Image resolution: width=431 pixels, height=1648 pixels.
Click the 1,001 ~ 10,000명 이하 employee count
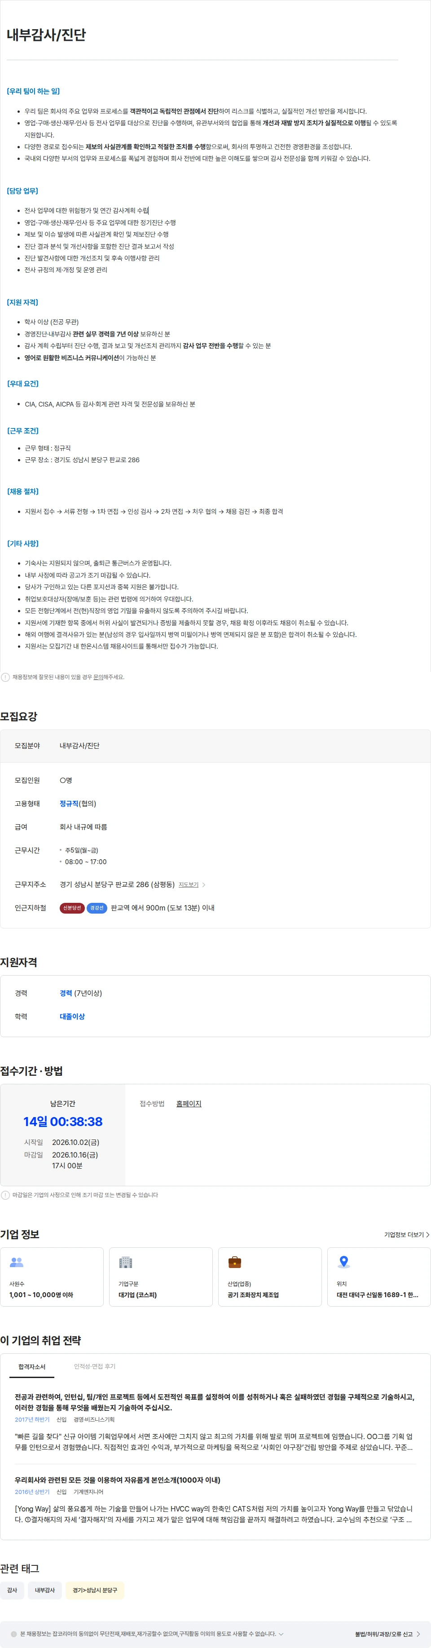(41, 1295)
